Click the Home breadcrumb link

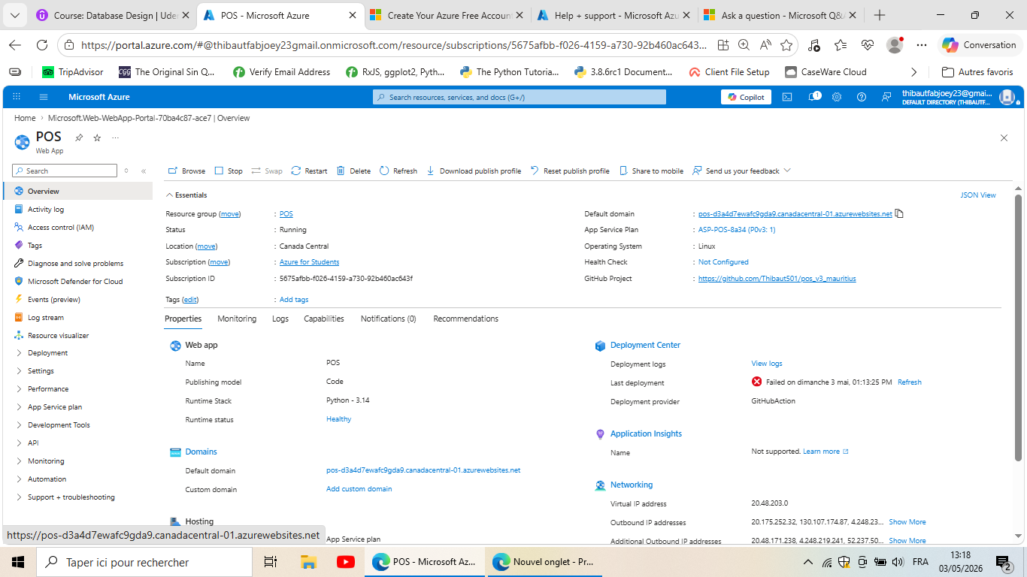pyautogui.click(x=25, y=118)
